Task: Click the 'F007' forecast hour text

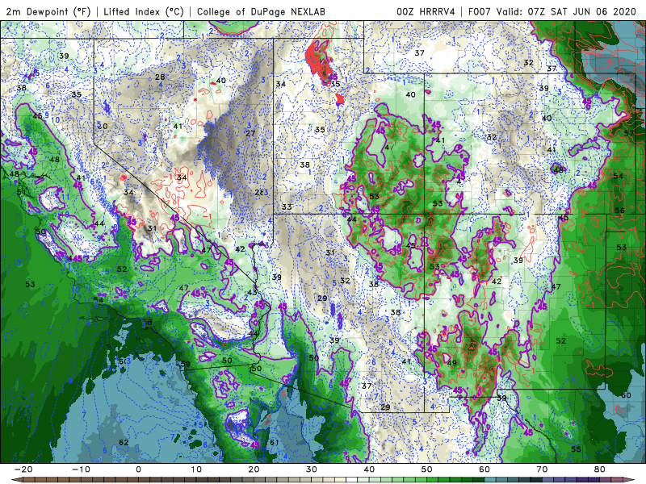Action: [x=479, y=11]
